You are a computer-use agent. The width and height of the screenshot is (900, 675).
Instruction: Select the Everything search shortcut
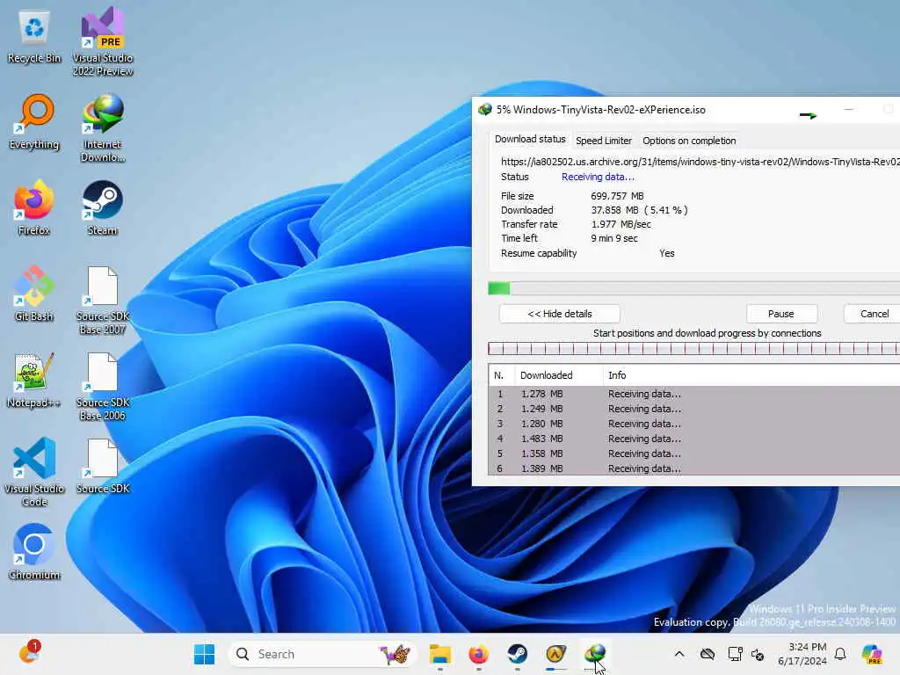[34, 122]
